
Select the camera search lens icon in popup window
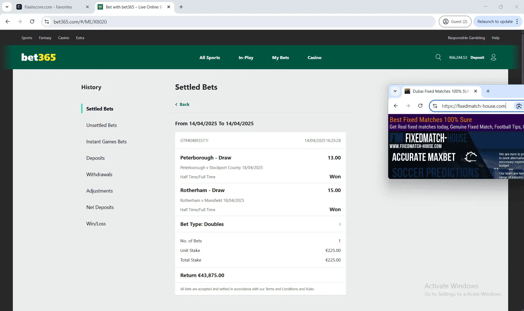click(x=519, y=106)
